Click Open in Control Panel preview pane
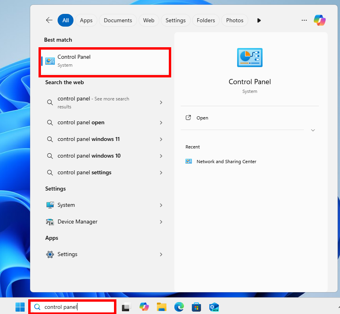 click(x=202, y=118)
